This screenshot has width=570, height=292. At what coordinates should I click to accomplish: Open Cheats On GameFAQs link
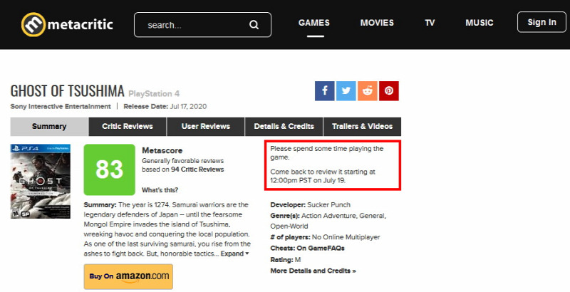coord(307,249)
